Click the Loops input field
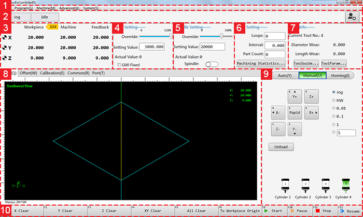The image size is (363, 217). (x=275, y=36)
